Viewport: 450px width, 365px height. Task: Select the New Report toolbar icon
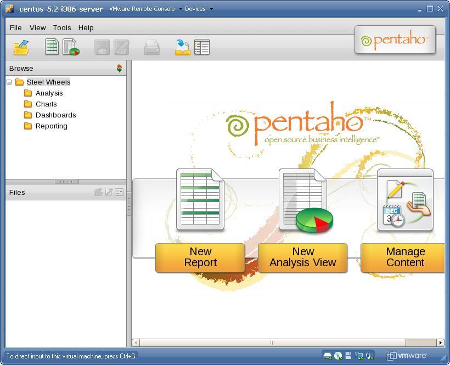tap(52, 47)
